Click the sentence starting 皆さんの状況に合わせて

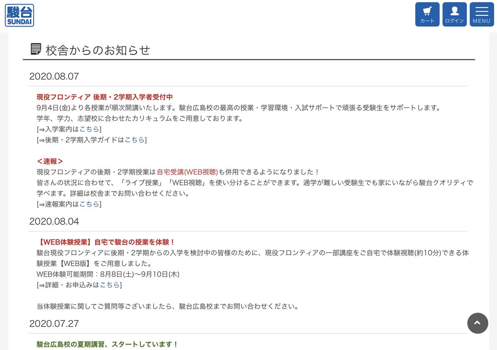point(255,188)
